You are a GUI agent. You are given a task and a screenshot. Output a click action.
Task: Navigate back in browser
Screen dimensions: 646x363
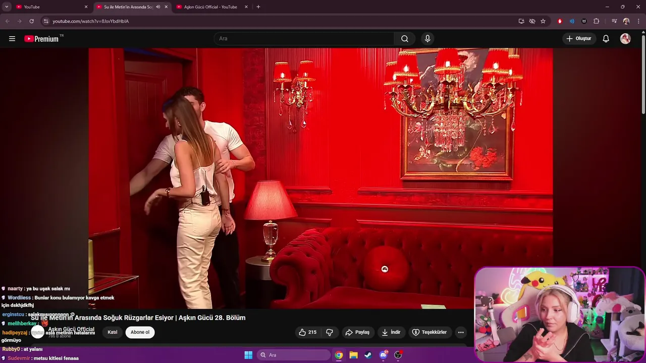click(x=8, y=21)
